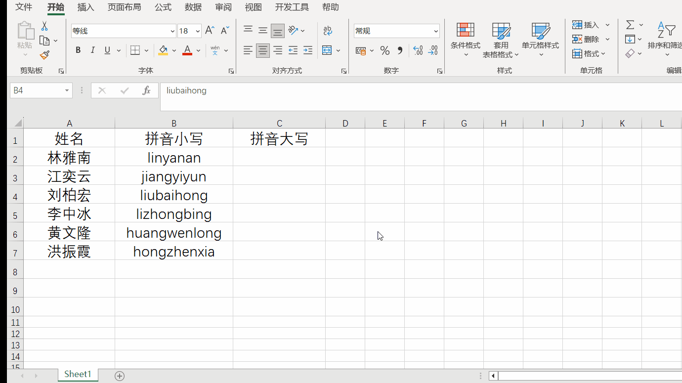This screenshot has width=682, height=383.
Task: Align text right in the cell
Action: coord(278,50)
